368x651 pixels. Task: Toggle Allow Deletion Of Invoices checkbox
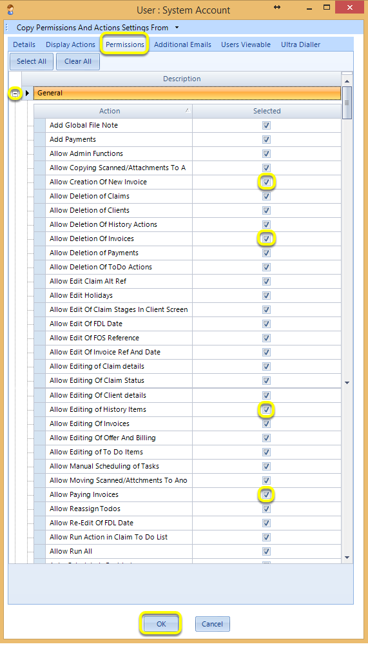[267, 238]
